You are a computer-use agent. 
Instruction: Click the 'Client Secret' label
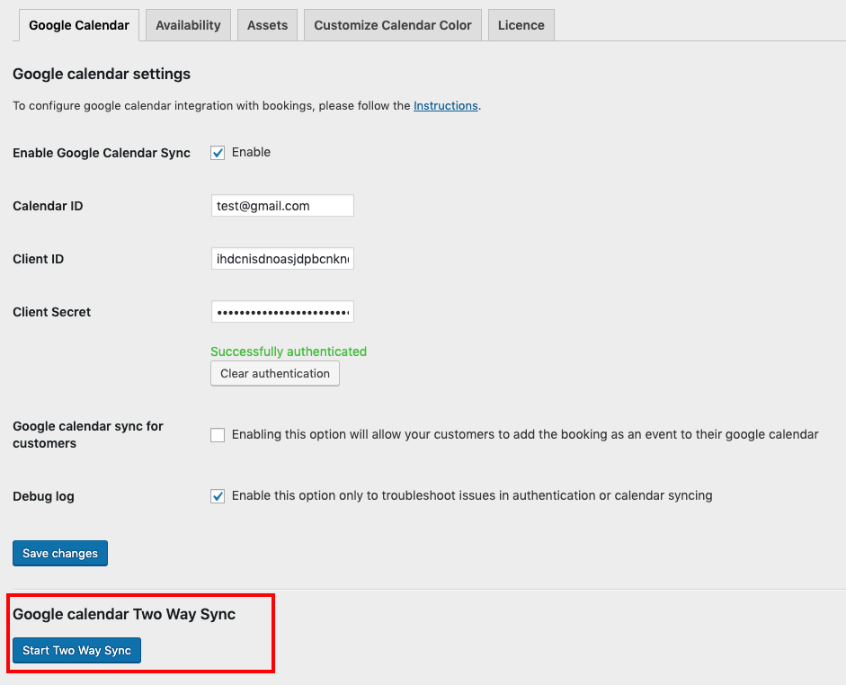(52, 312)
